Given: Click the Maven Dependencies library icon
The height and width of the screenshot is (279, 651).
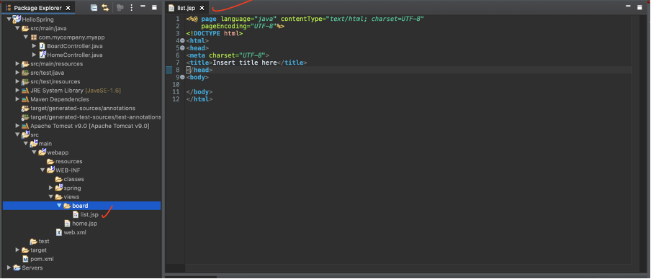Looking at the screenshot, I should [25, 99].
